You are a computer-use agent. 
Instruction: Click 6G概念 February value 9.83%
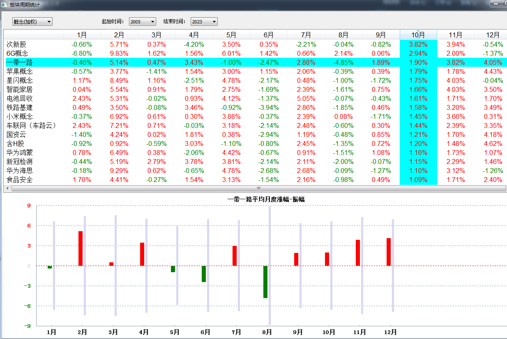(119, 53)
